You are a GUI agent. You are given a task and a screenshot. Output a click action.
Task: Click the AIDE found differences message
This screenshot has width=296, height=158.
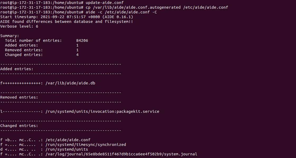point(67,22)
